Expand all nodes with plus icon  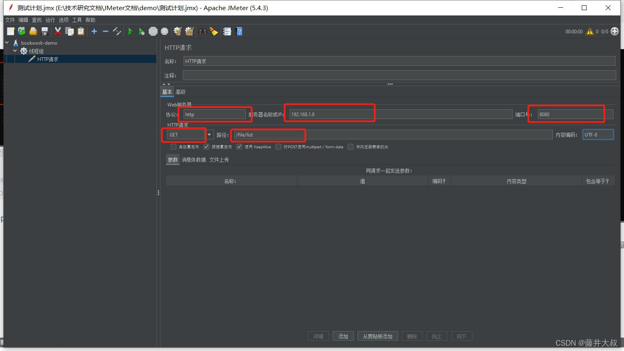pyautogui.click(x=94, y=31)
